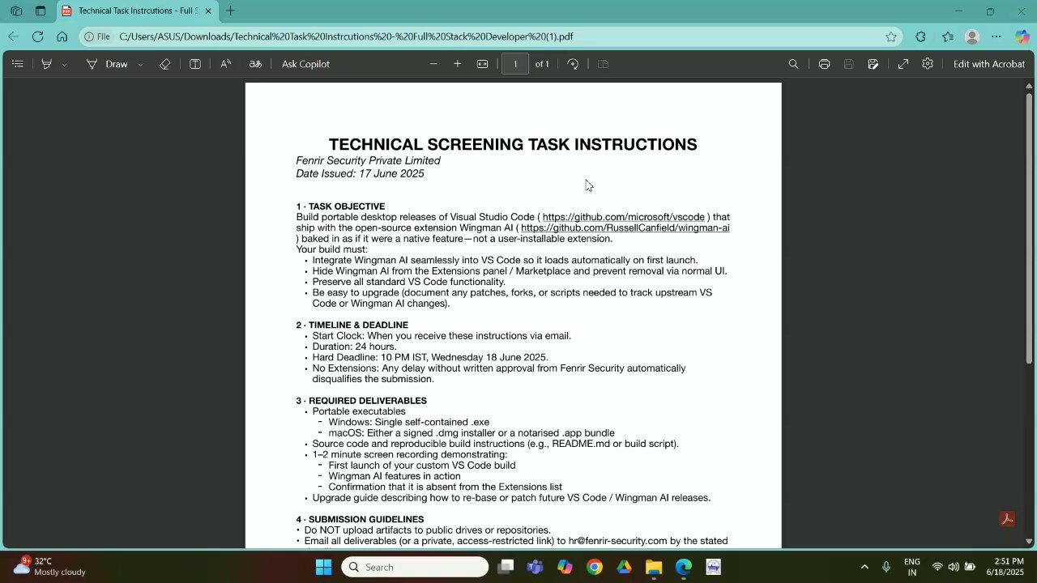Click the Save as icon
1037x583 pixels.
pos(873,64)
